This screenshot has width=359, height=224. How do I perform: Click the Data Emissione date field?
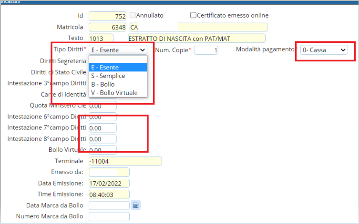[x=109, y=183]
